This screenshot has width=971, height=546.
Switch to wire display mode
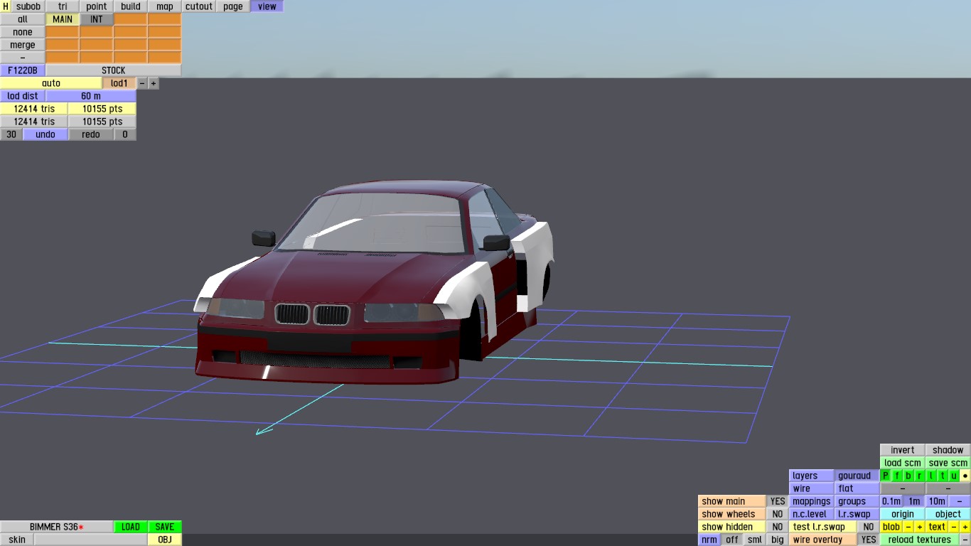pos(811,488)
